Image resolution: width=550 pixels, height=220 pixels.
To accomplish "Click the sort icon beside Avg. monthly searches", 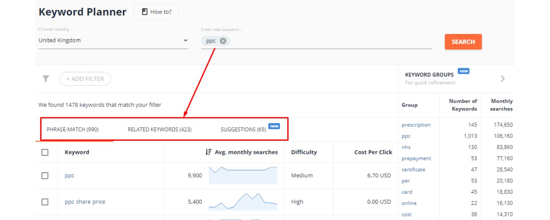I will (x=209, y=152).
